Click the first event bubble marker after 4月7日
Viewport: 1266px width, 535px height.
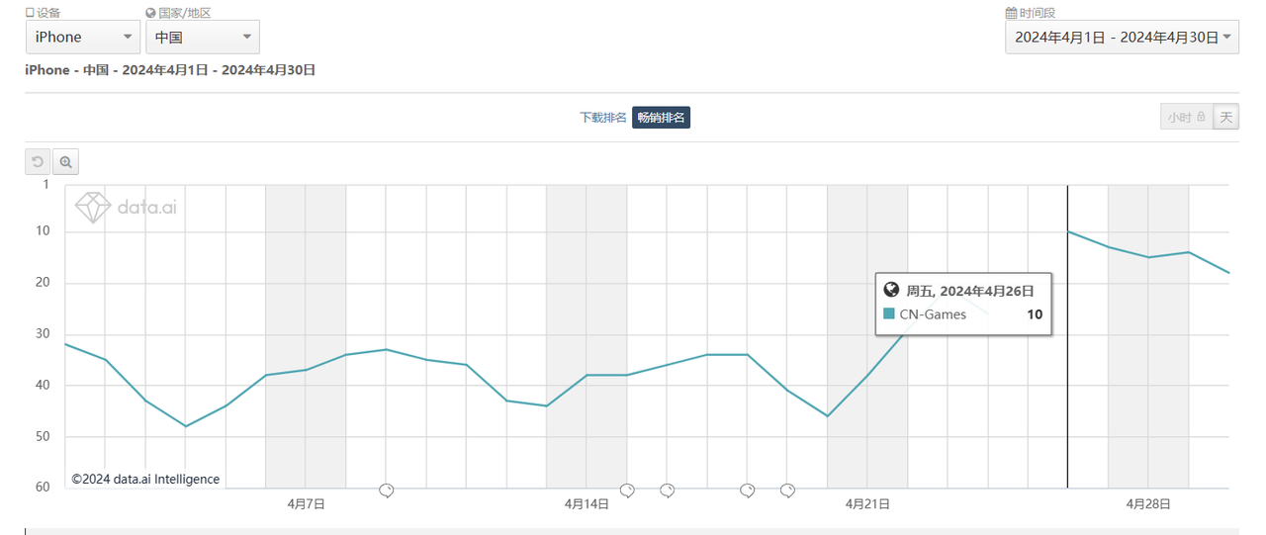coord(387,490)
